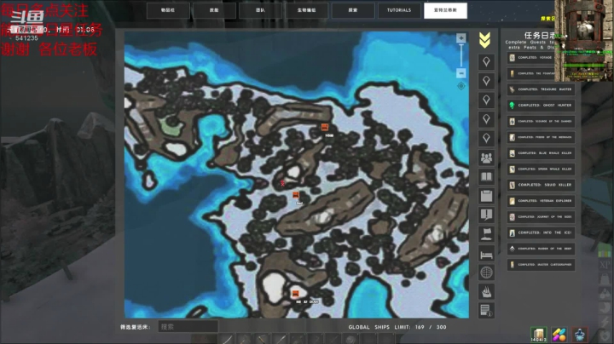
Task: Open the Completed: Ghost Hunter quest entry
Action: 541,105
